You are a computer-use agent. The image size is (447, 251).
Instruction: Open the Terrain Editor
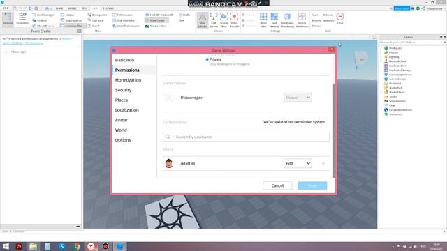click(x=155, y=26)
